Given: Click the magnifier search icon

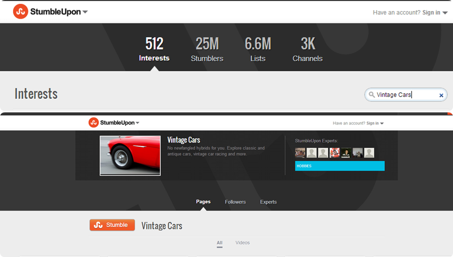Looking at the screenshot, I should [372, 95].
